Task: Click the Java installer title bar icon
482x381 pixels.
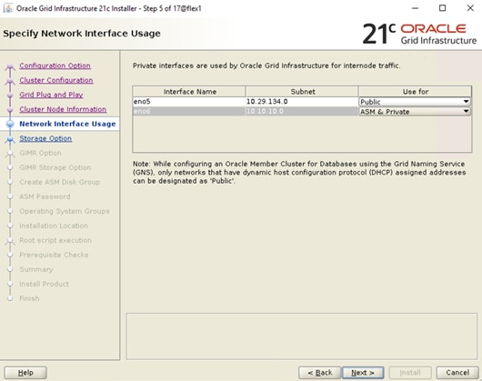Action: click(8, 8)
